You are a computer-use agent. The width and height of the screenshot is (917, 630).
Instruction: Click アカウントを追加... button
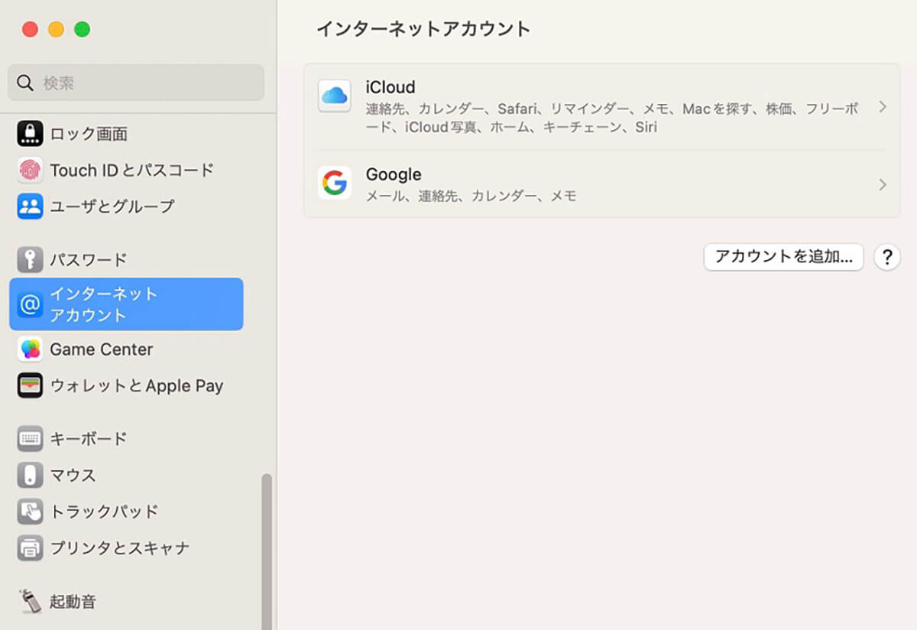coord(783,257)
